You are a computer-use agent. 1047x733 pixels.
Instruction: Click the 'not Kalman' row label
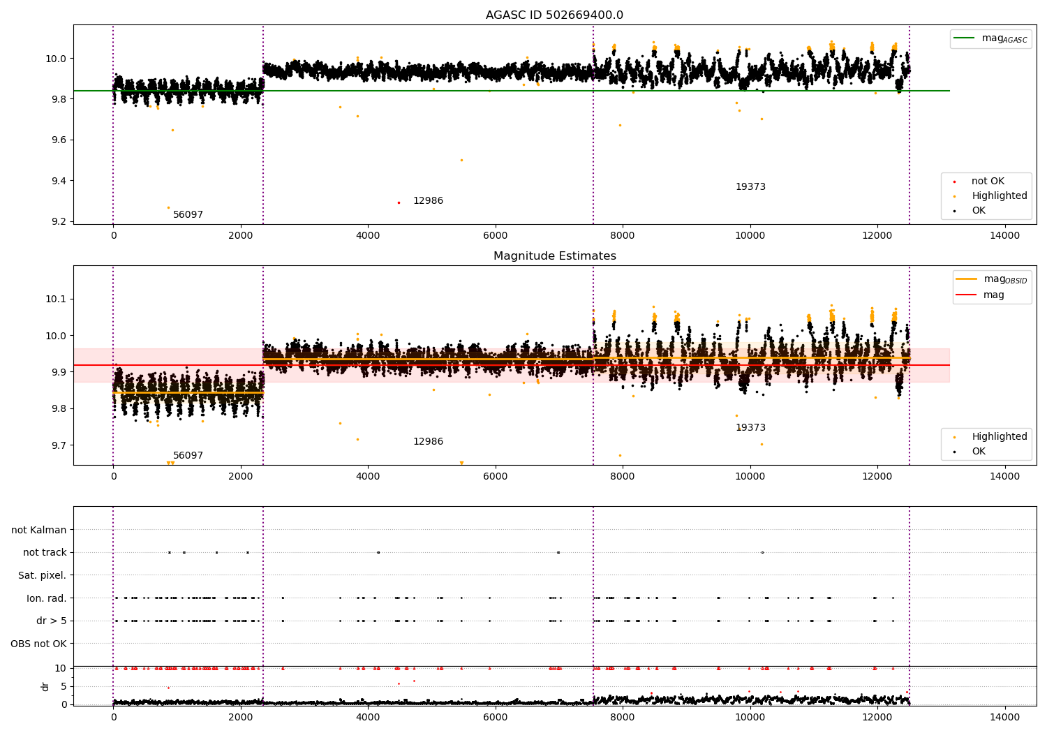tap(39, 531)
